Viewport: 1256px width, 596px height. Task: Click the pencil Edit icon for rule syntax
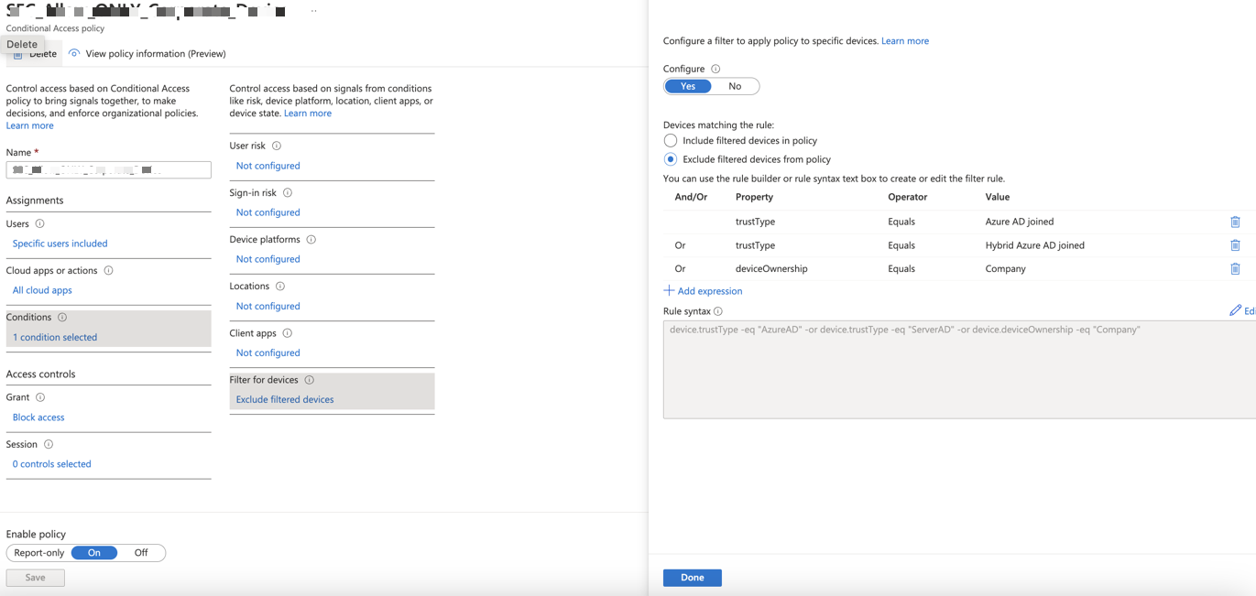(1236, 311)
